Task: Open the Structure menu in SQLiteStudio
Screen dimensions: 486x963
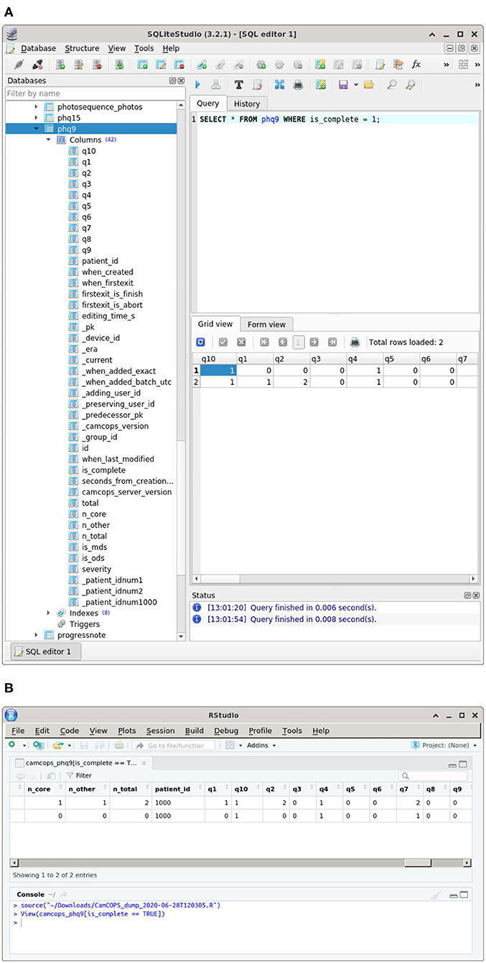Action: (x=82, y=48)
